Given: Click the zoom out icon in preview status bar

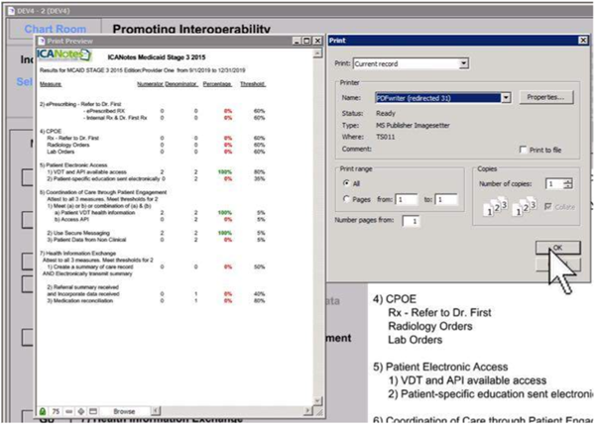Looking at the screenshot, I should click(x=70, y=410).
